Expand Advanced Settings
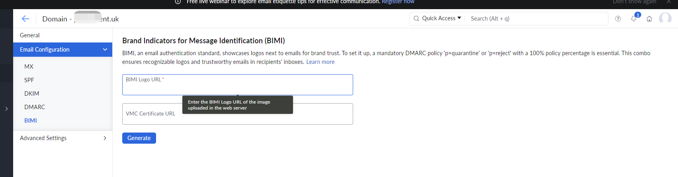The width and height of the screenshot is (678, 177). click(63, 138)
